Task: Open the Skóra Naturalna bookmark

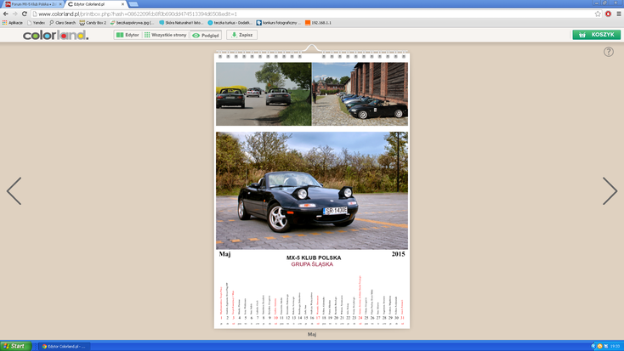Action: point(181,23)
